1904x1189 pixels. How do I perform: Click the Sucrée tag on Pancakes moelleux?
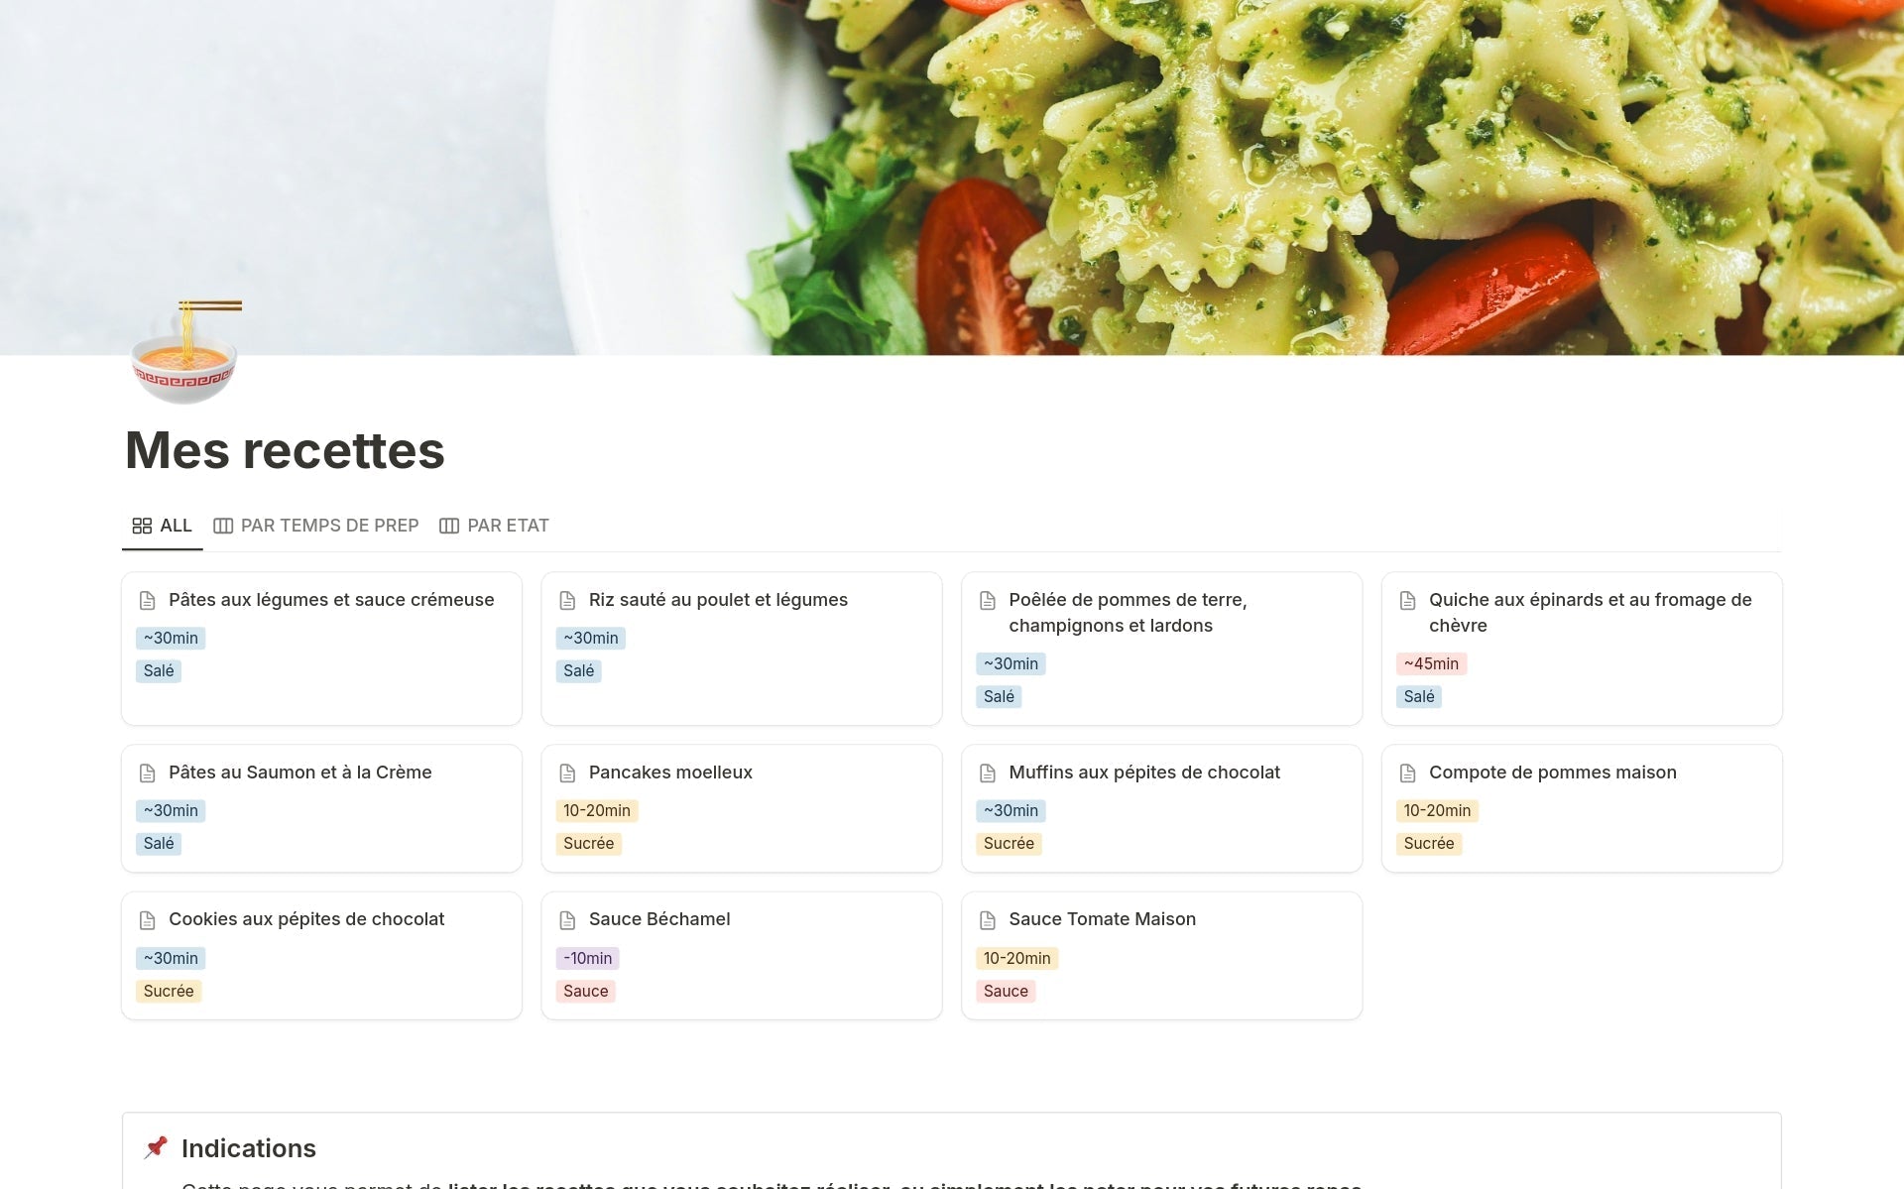click(588, 844)
